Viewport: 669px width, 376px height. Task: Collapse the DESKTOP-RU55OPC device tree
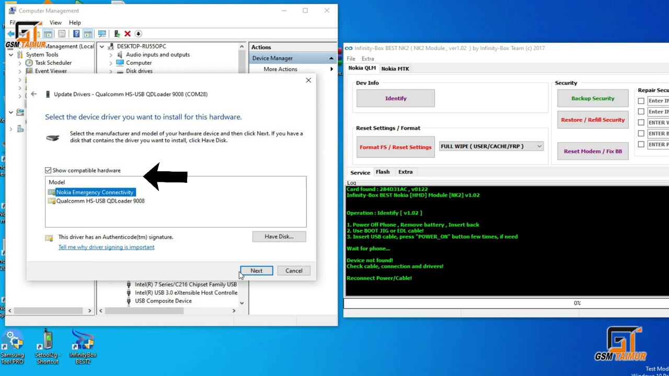pyautogui.click(x=102, y=46)
